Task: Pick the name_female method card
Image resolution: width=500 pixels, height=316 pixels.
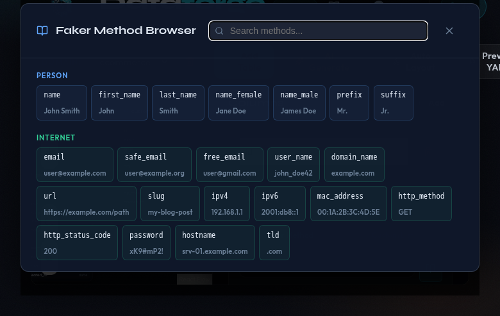Action: [238, 103]
